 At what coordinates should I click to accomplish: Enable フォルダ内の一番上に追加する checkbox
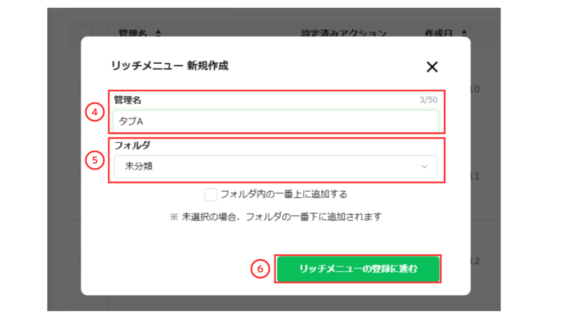point(211,194)
